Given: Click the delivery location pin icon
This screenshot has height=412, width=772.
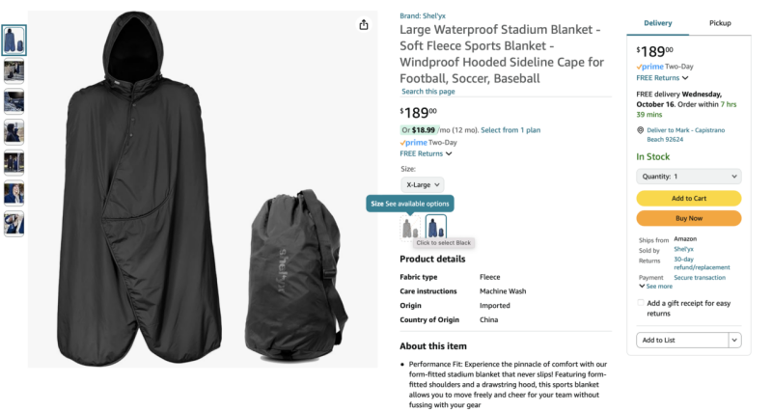Looking at the screenshot, I should (x=640, y=130).
